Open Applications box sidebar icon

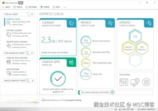[9, 73]
